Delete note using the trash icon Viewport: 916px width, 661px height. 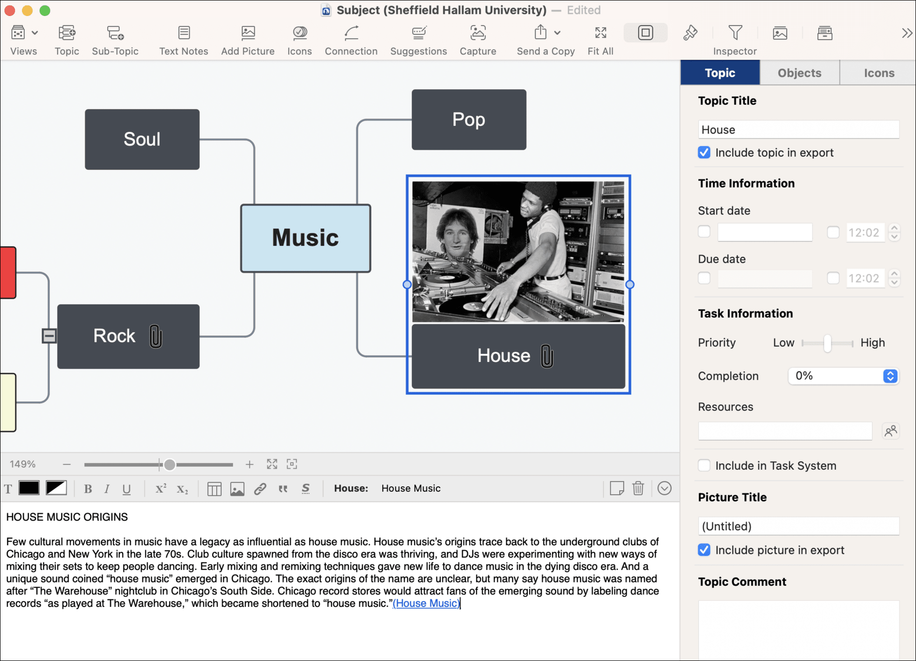pyautogui.click(x=638, y=488)
